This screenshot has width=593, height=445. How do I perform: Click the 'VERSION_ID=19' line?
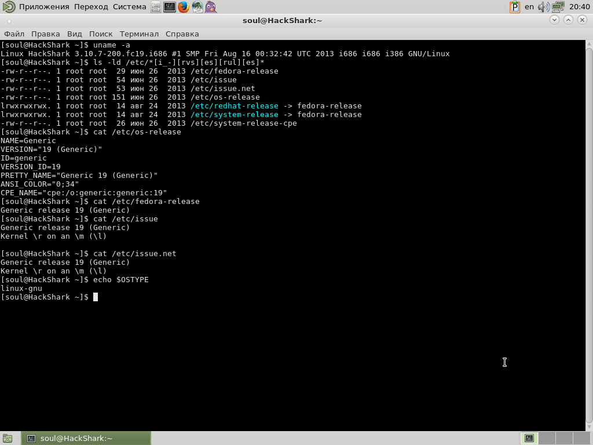coord(31,167)
